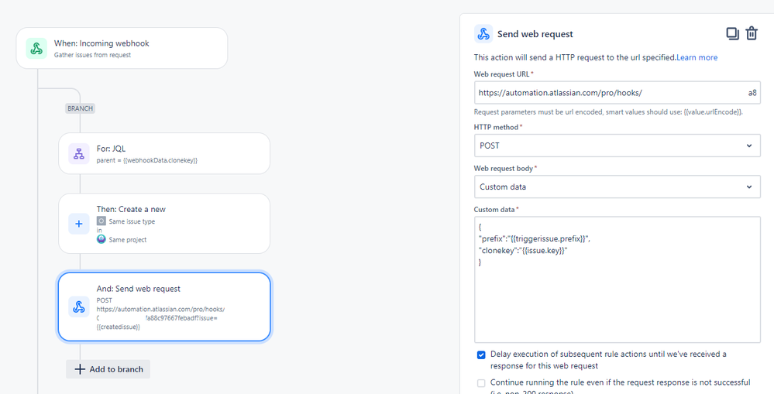Click the "prefix" line in Custom data

pyautogui.click(x=535, y=238)
